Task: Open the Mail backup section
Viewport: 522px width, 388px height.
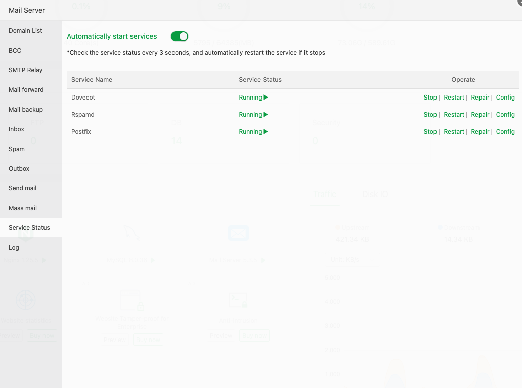Action: point(26,110)
